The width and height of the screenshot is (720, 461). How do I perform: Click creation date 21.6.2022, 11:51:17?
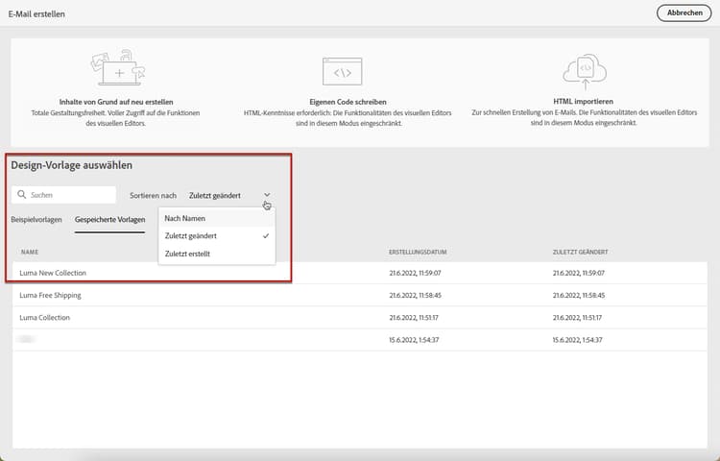pos(414,318)
